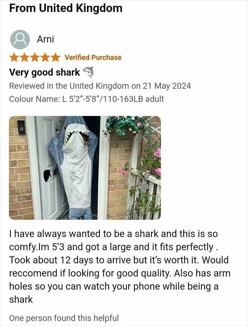
Task: Click the second rating star
Action: pyautogui.click(x=24, y=57)
